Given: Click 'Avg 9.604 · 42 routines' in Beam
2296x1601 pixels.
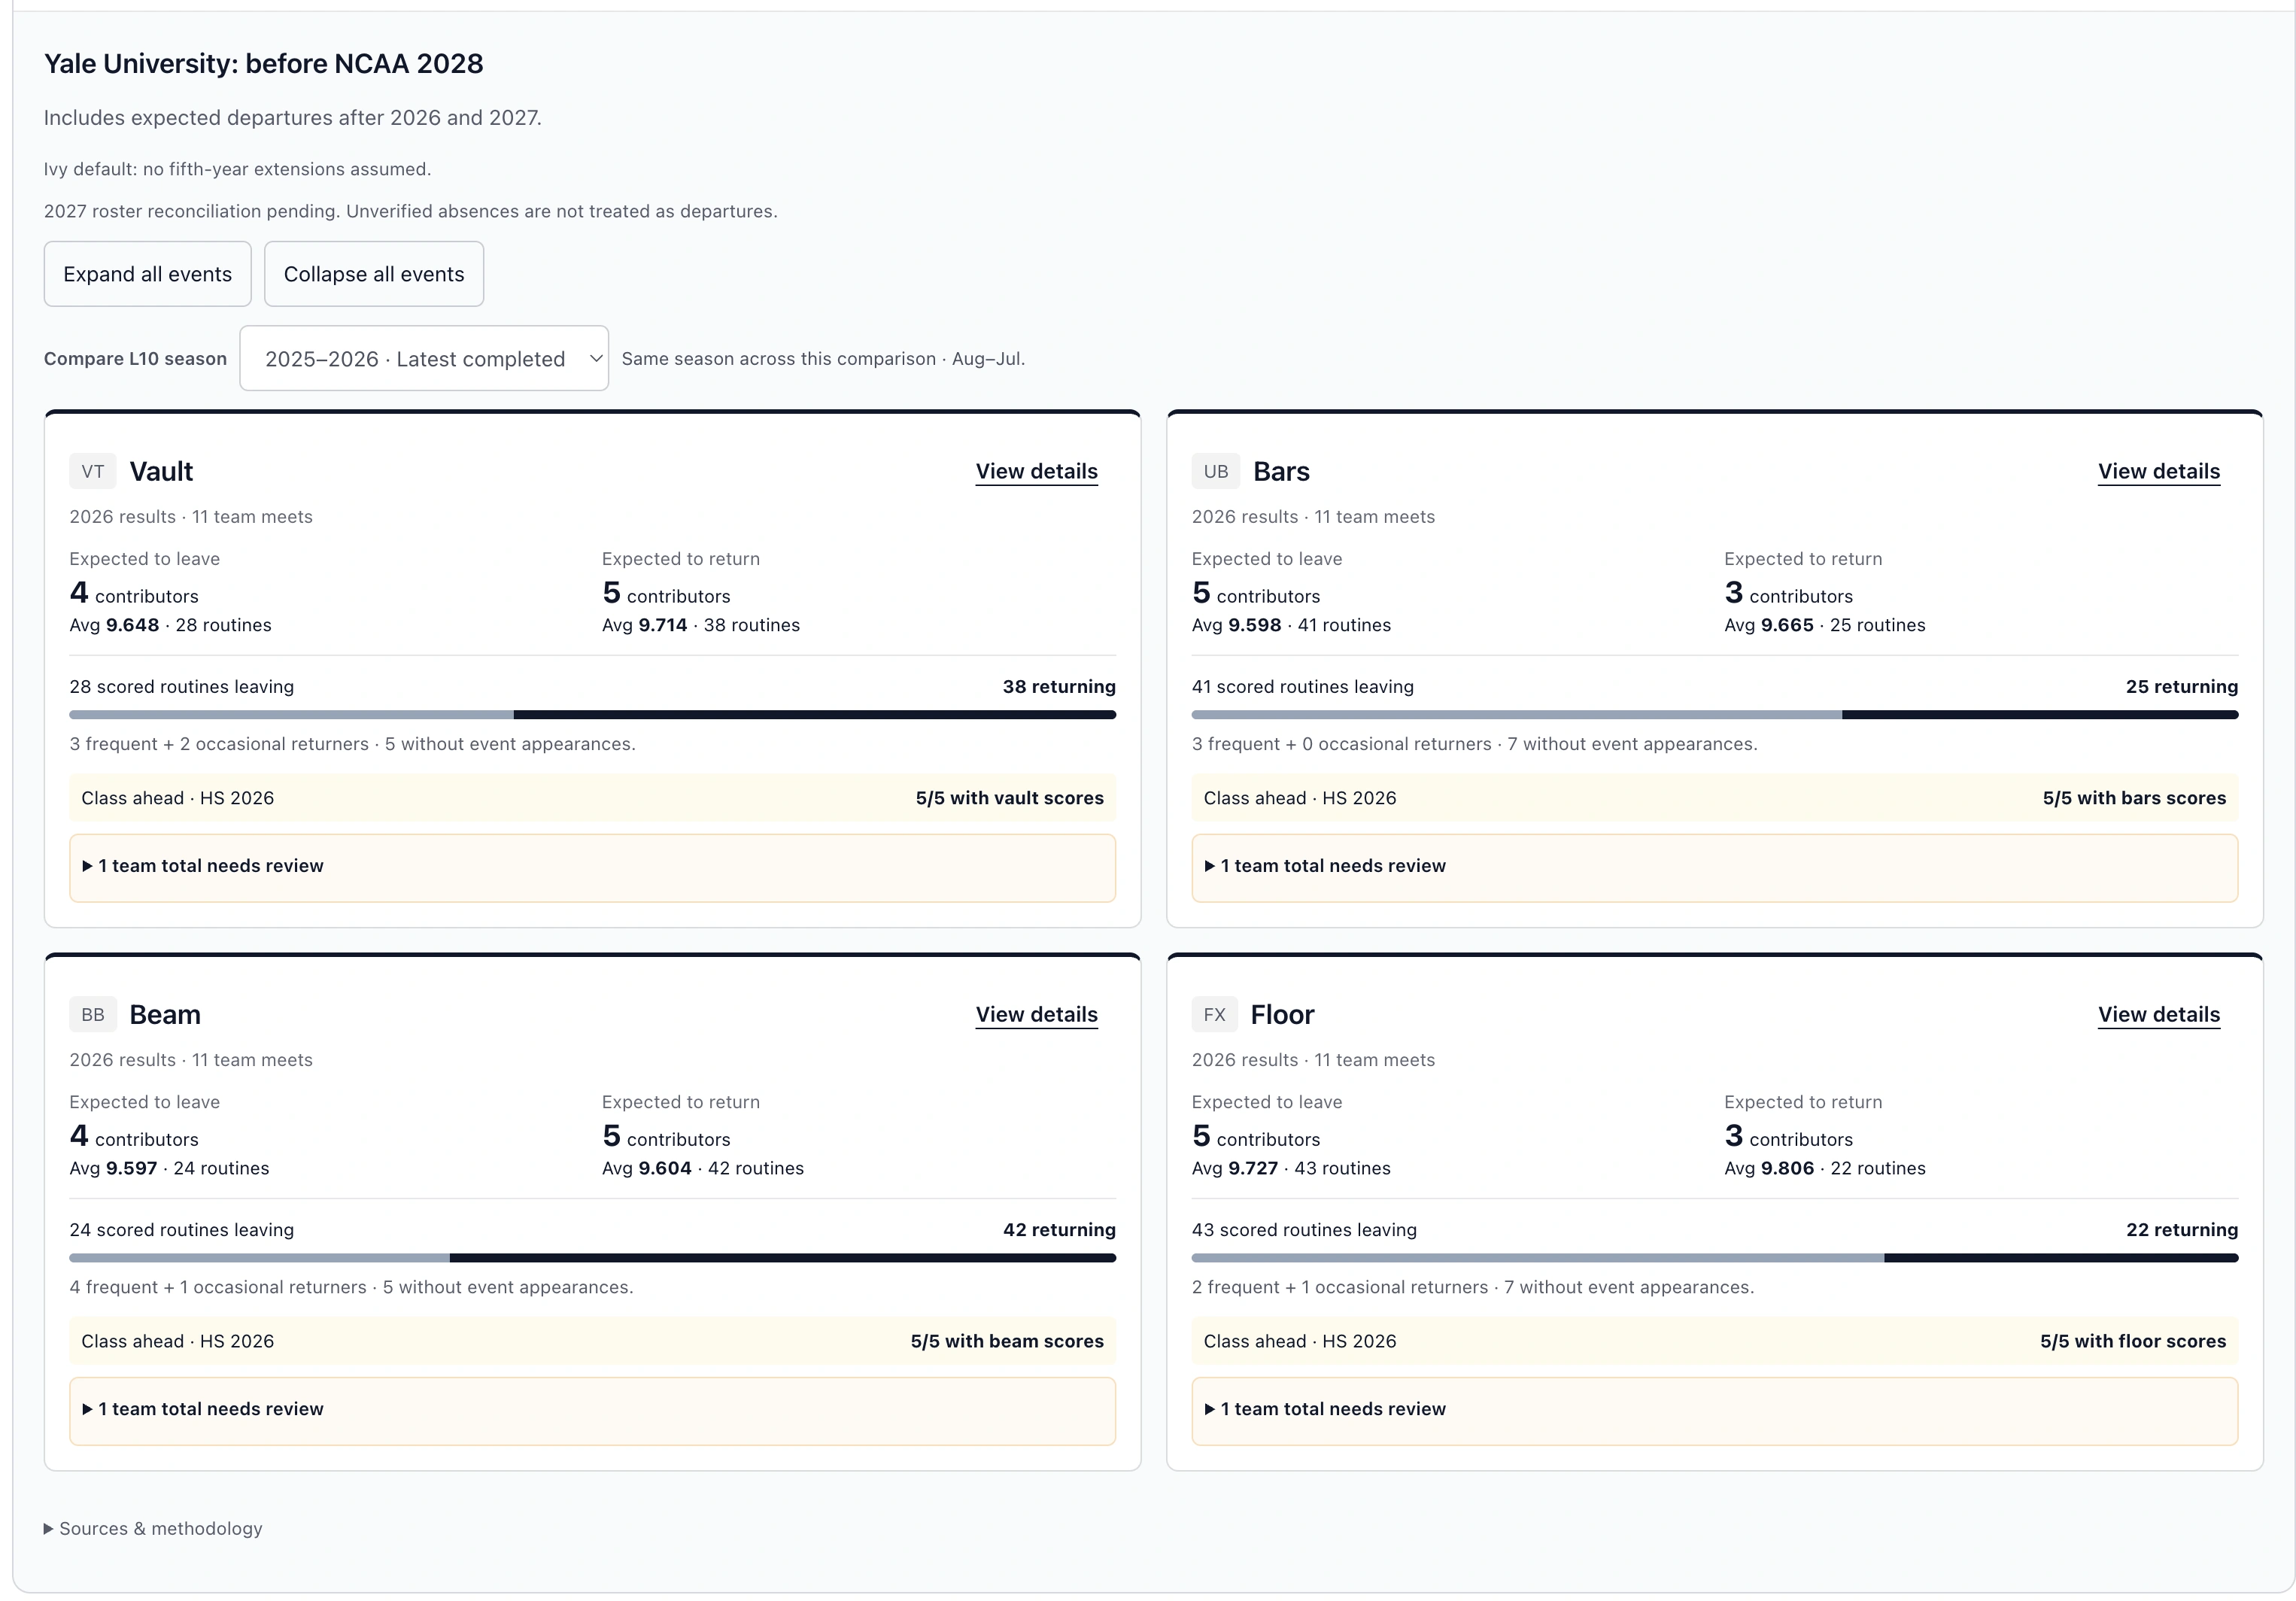Looking at the screenshot, I should click(703, 1168).
